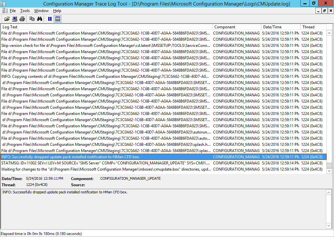Click the Thread column header
Screen dimensions: 334x237
[x=313, y=27]
